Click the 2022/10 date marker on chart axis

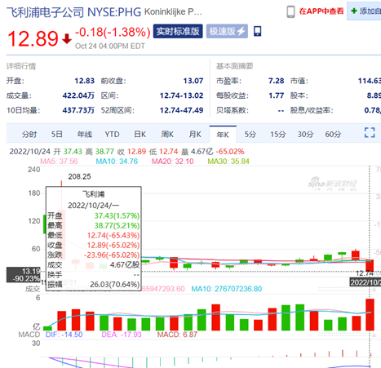tap(365, 282)
